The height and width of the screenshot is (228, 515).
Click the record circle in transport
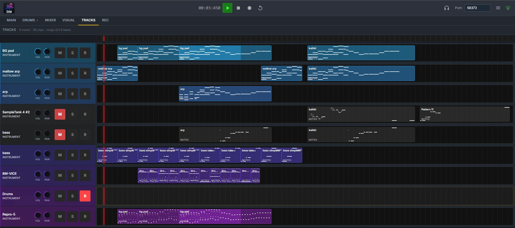(249, 8)
